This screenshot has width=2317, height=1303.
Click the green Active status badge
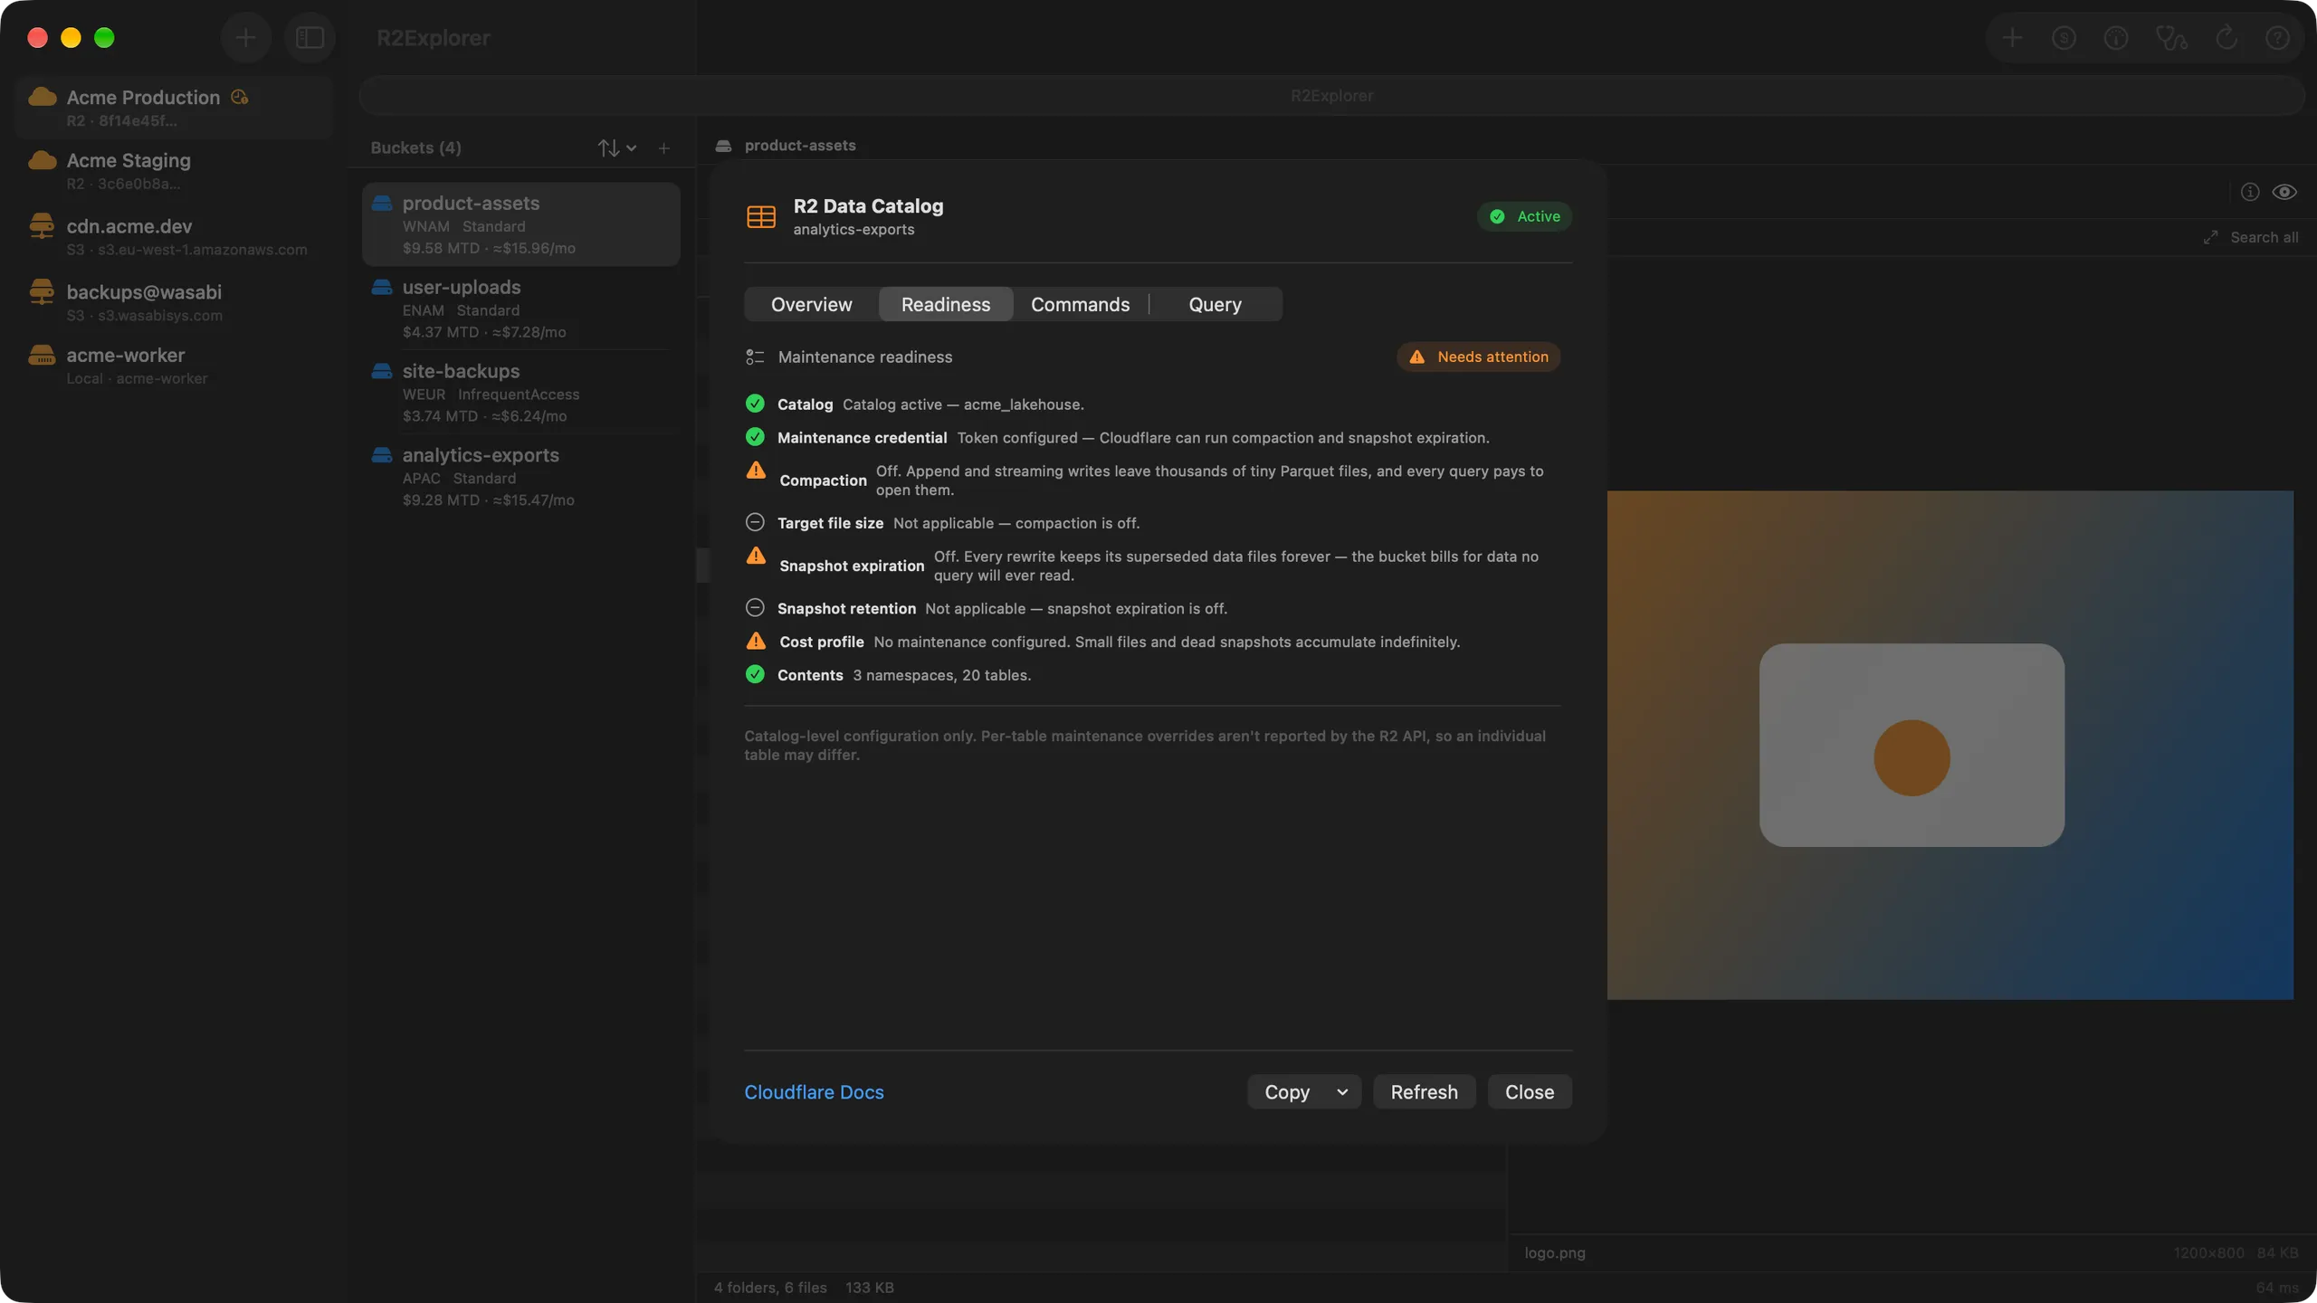(1524, 216)
